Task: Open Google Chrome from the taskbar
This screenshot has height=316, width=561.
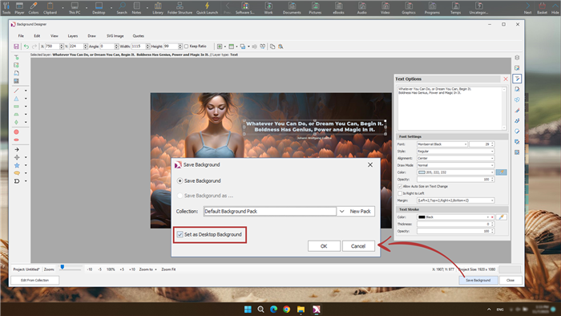Action: point(287,310)
